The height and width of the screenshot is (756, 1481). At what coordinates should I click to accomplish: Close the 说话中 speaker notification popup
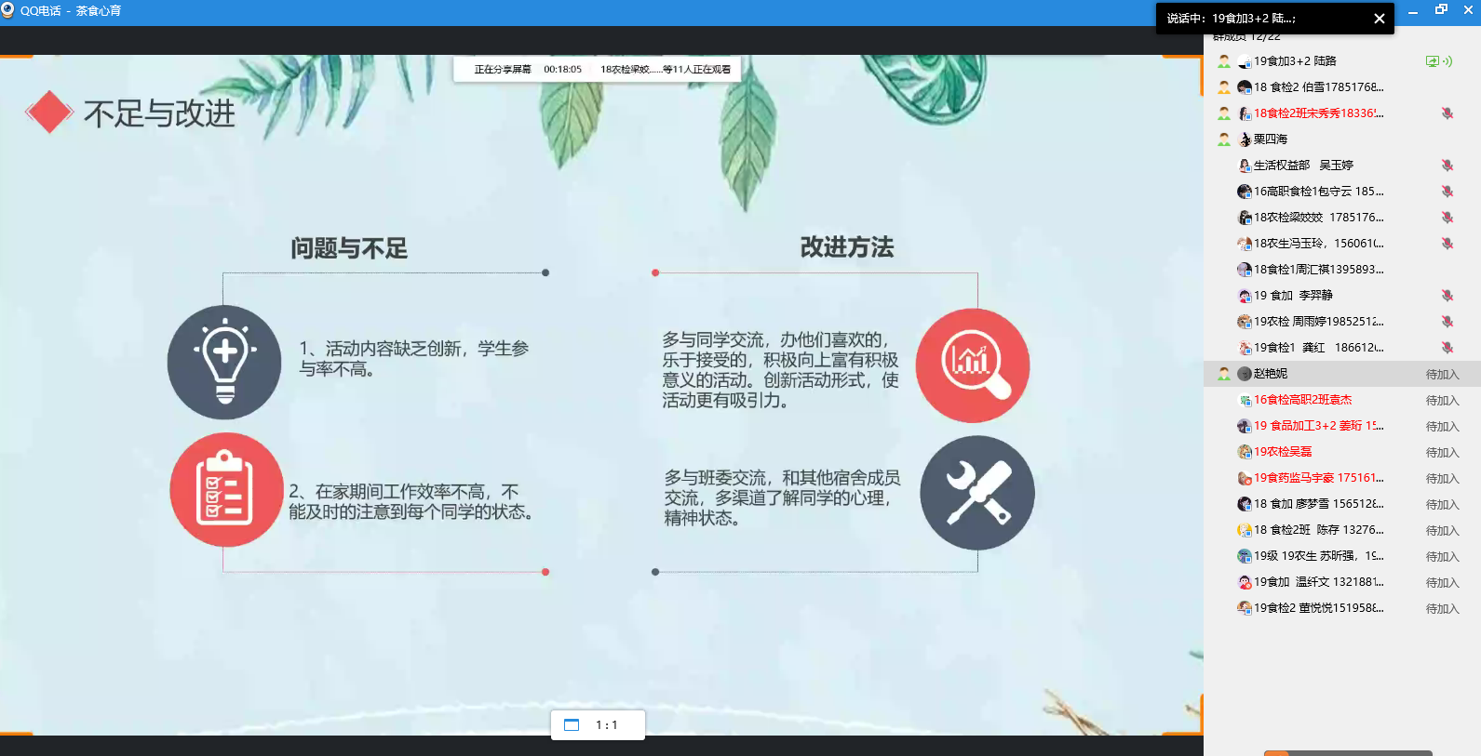pyautogui.click(x=1380, y=19)
